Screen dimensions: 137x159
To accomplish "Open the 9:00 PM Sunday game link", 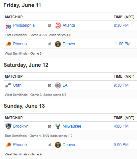I will [x=121, y=145].
